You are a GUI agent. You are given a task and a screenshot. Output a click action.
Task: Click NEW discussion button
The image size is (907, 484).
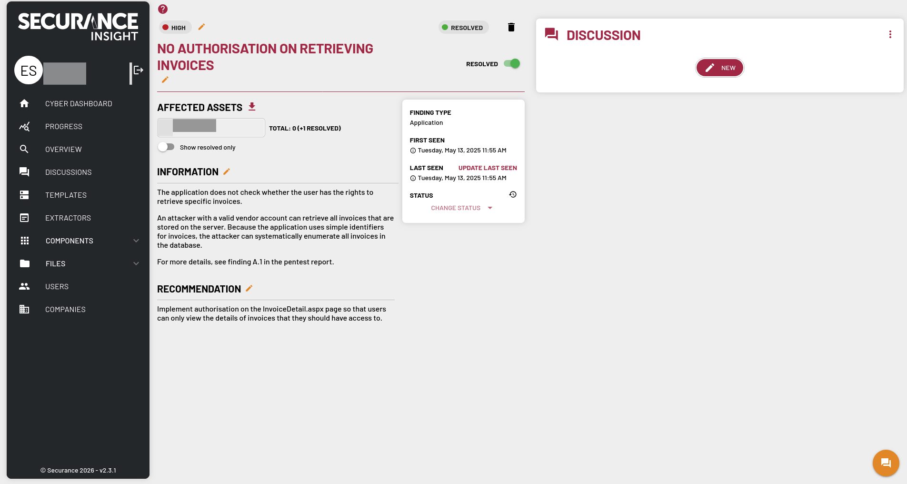pyautogui.click(x=719, y=68)
